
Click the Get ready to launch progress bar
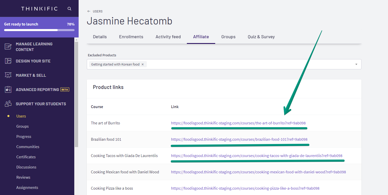coord(39,30)
